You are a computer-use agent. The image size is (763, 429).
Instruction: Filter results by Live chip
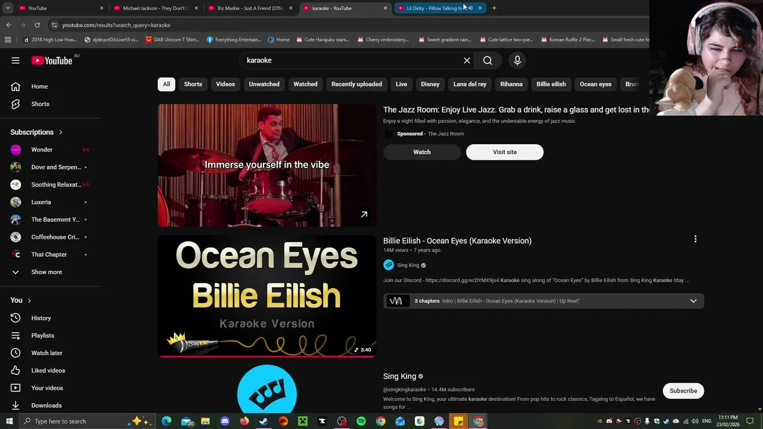[401, 84]
